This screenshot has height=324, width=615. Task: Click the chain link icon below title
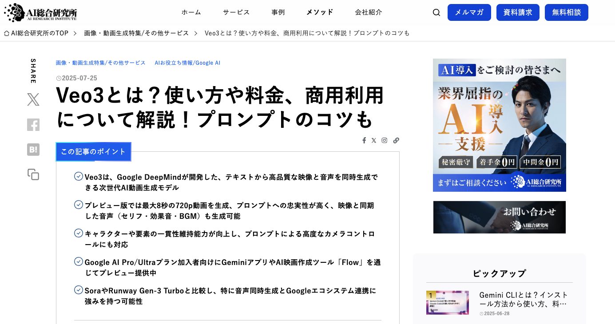pos(396,140)
